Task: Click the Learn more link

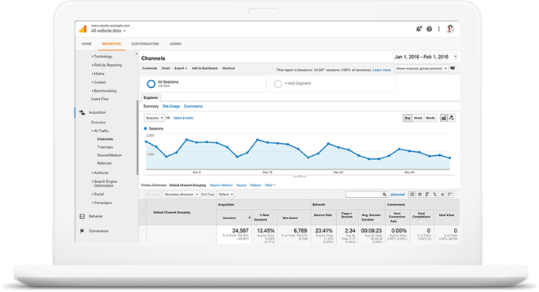Action: tap(381, 70)
